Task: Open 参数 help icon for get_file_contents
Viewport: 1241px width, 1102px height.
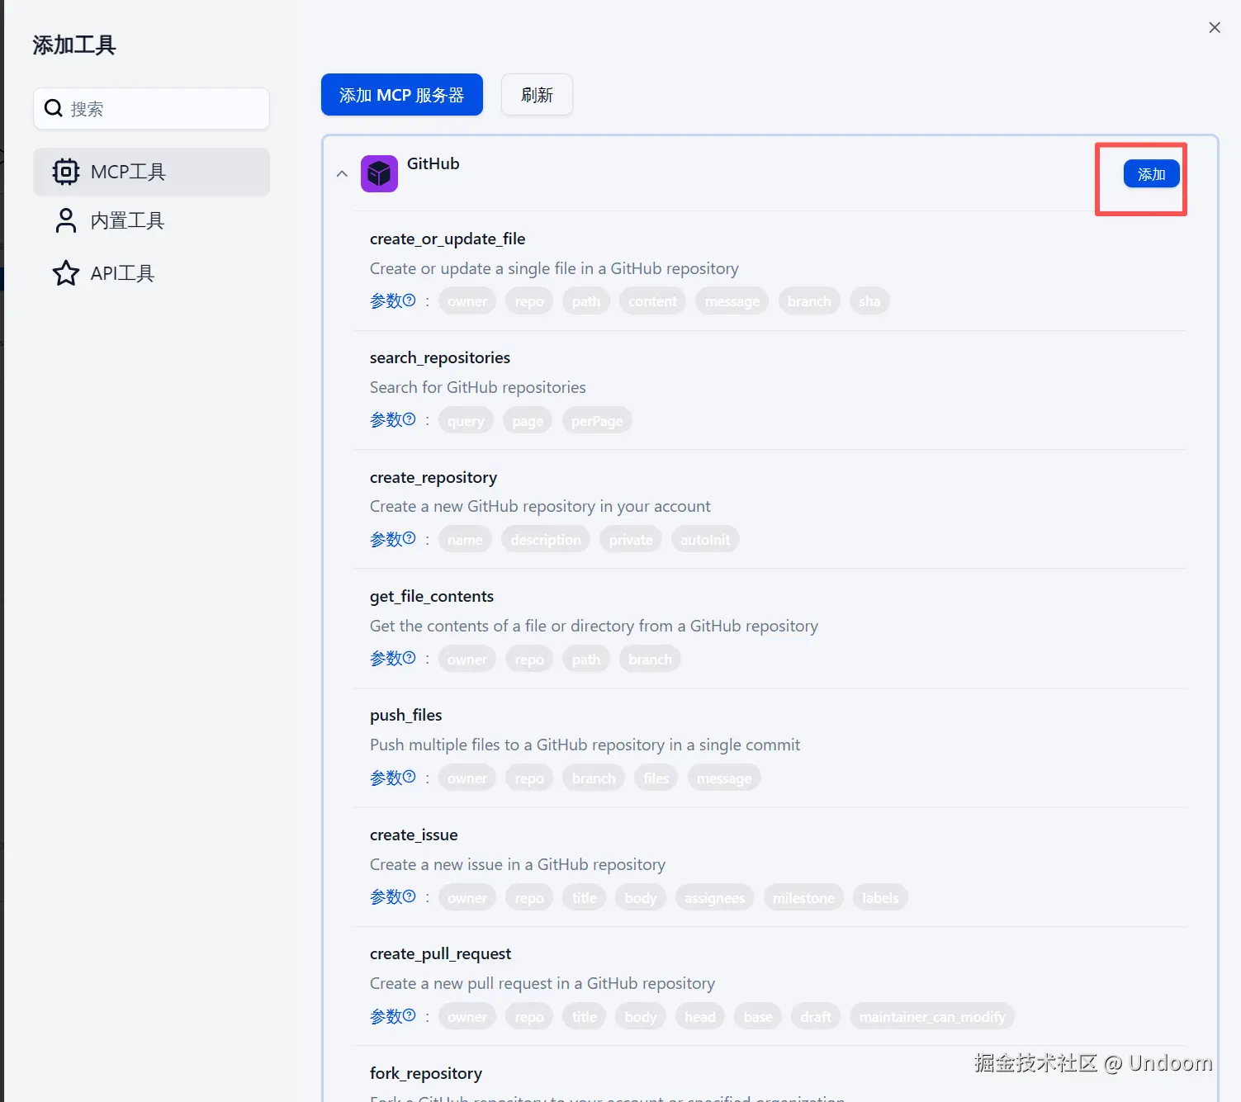Action: tap(410, 658)
